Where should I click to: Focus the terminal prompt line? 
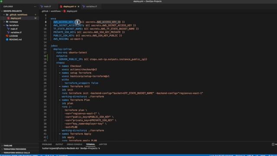(71, 148)
